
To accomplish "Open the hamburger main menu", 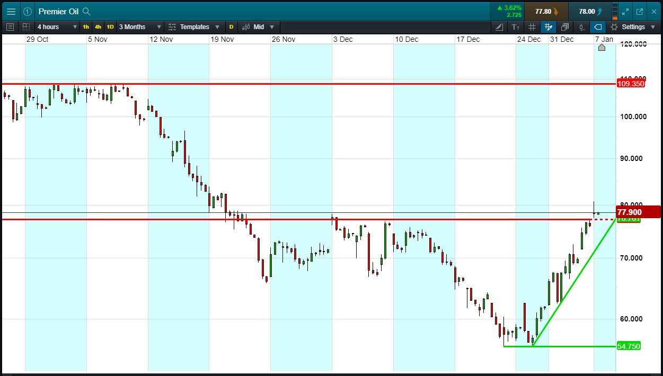I will click(x=11, y=11).
